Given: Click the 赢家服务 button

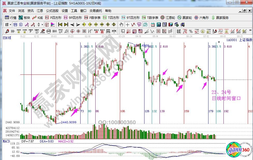Looking at the screenshot, I should point(220,18).
